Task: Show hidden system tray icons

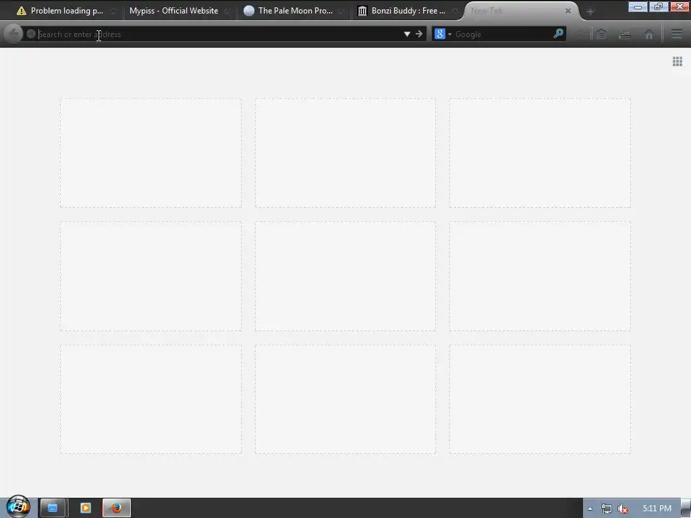Action: 590,509
